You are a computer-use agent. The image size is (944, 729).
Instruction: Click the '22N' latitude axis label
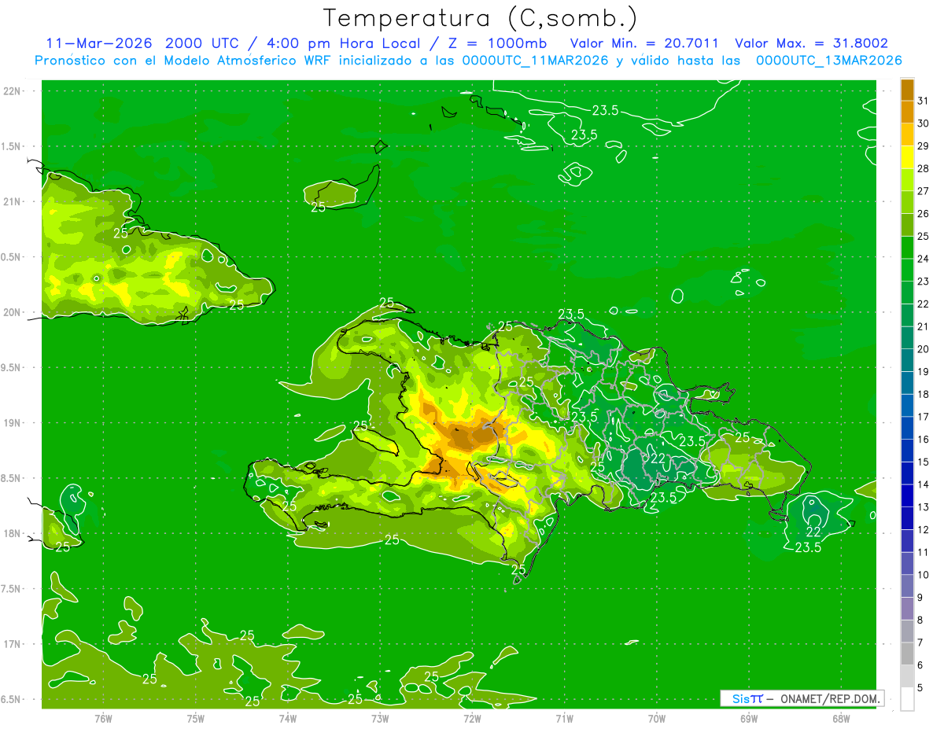[13, 91]
